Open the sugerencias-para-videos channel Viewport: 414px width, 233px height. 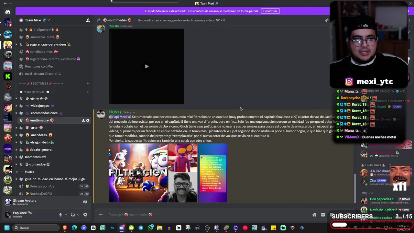(54, 44)
